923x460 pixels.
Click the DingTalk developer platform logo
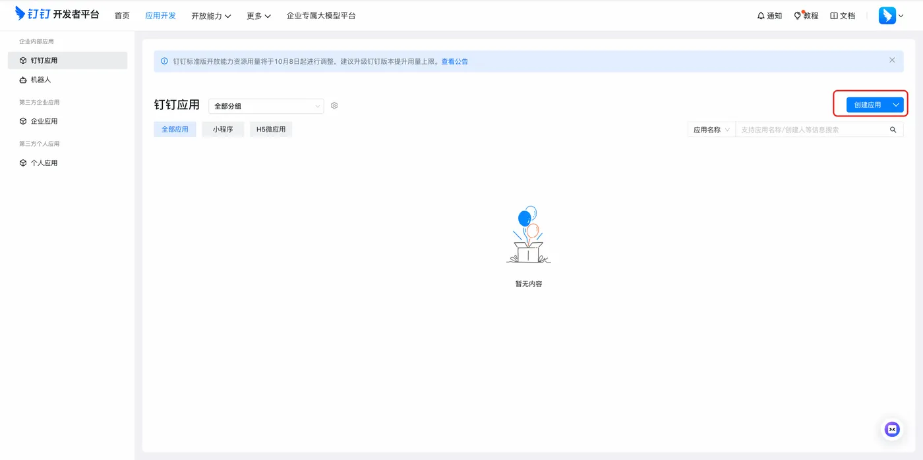coord(57,14)
